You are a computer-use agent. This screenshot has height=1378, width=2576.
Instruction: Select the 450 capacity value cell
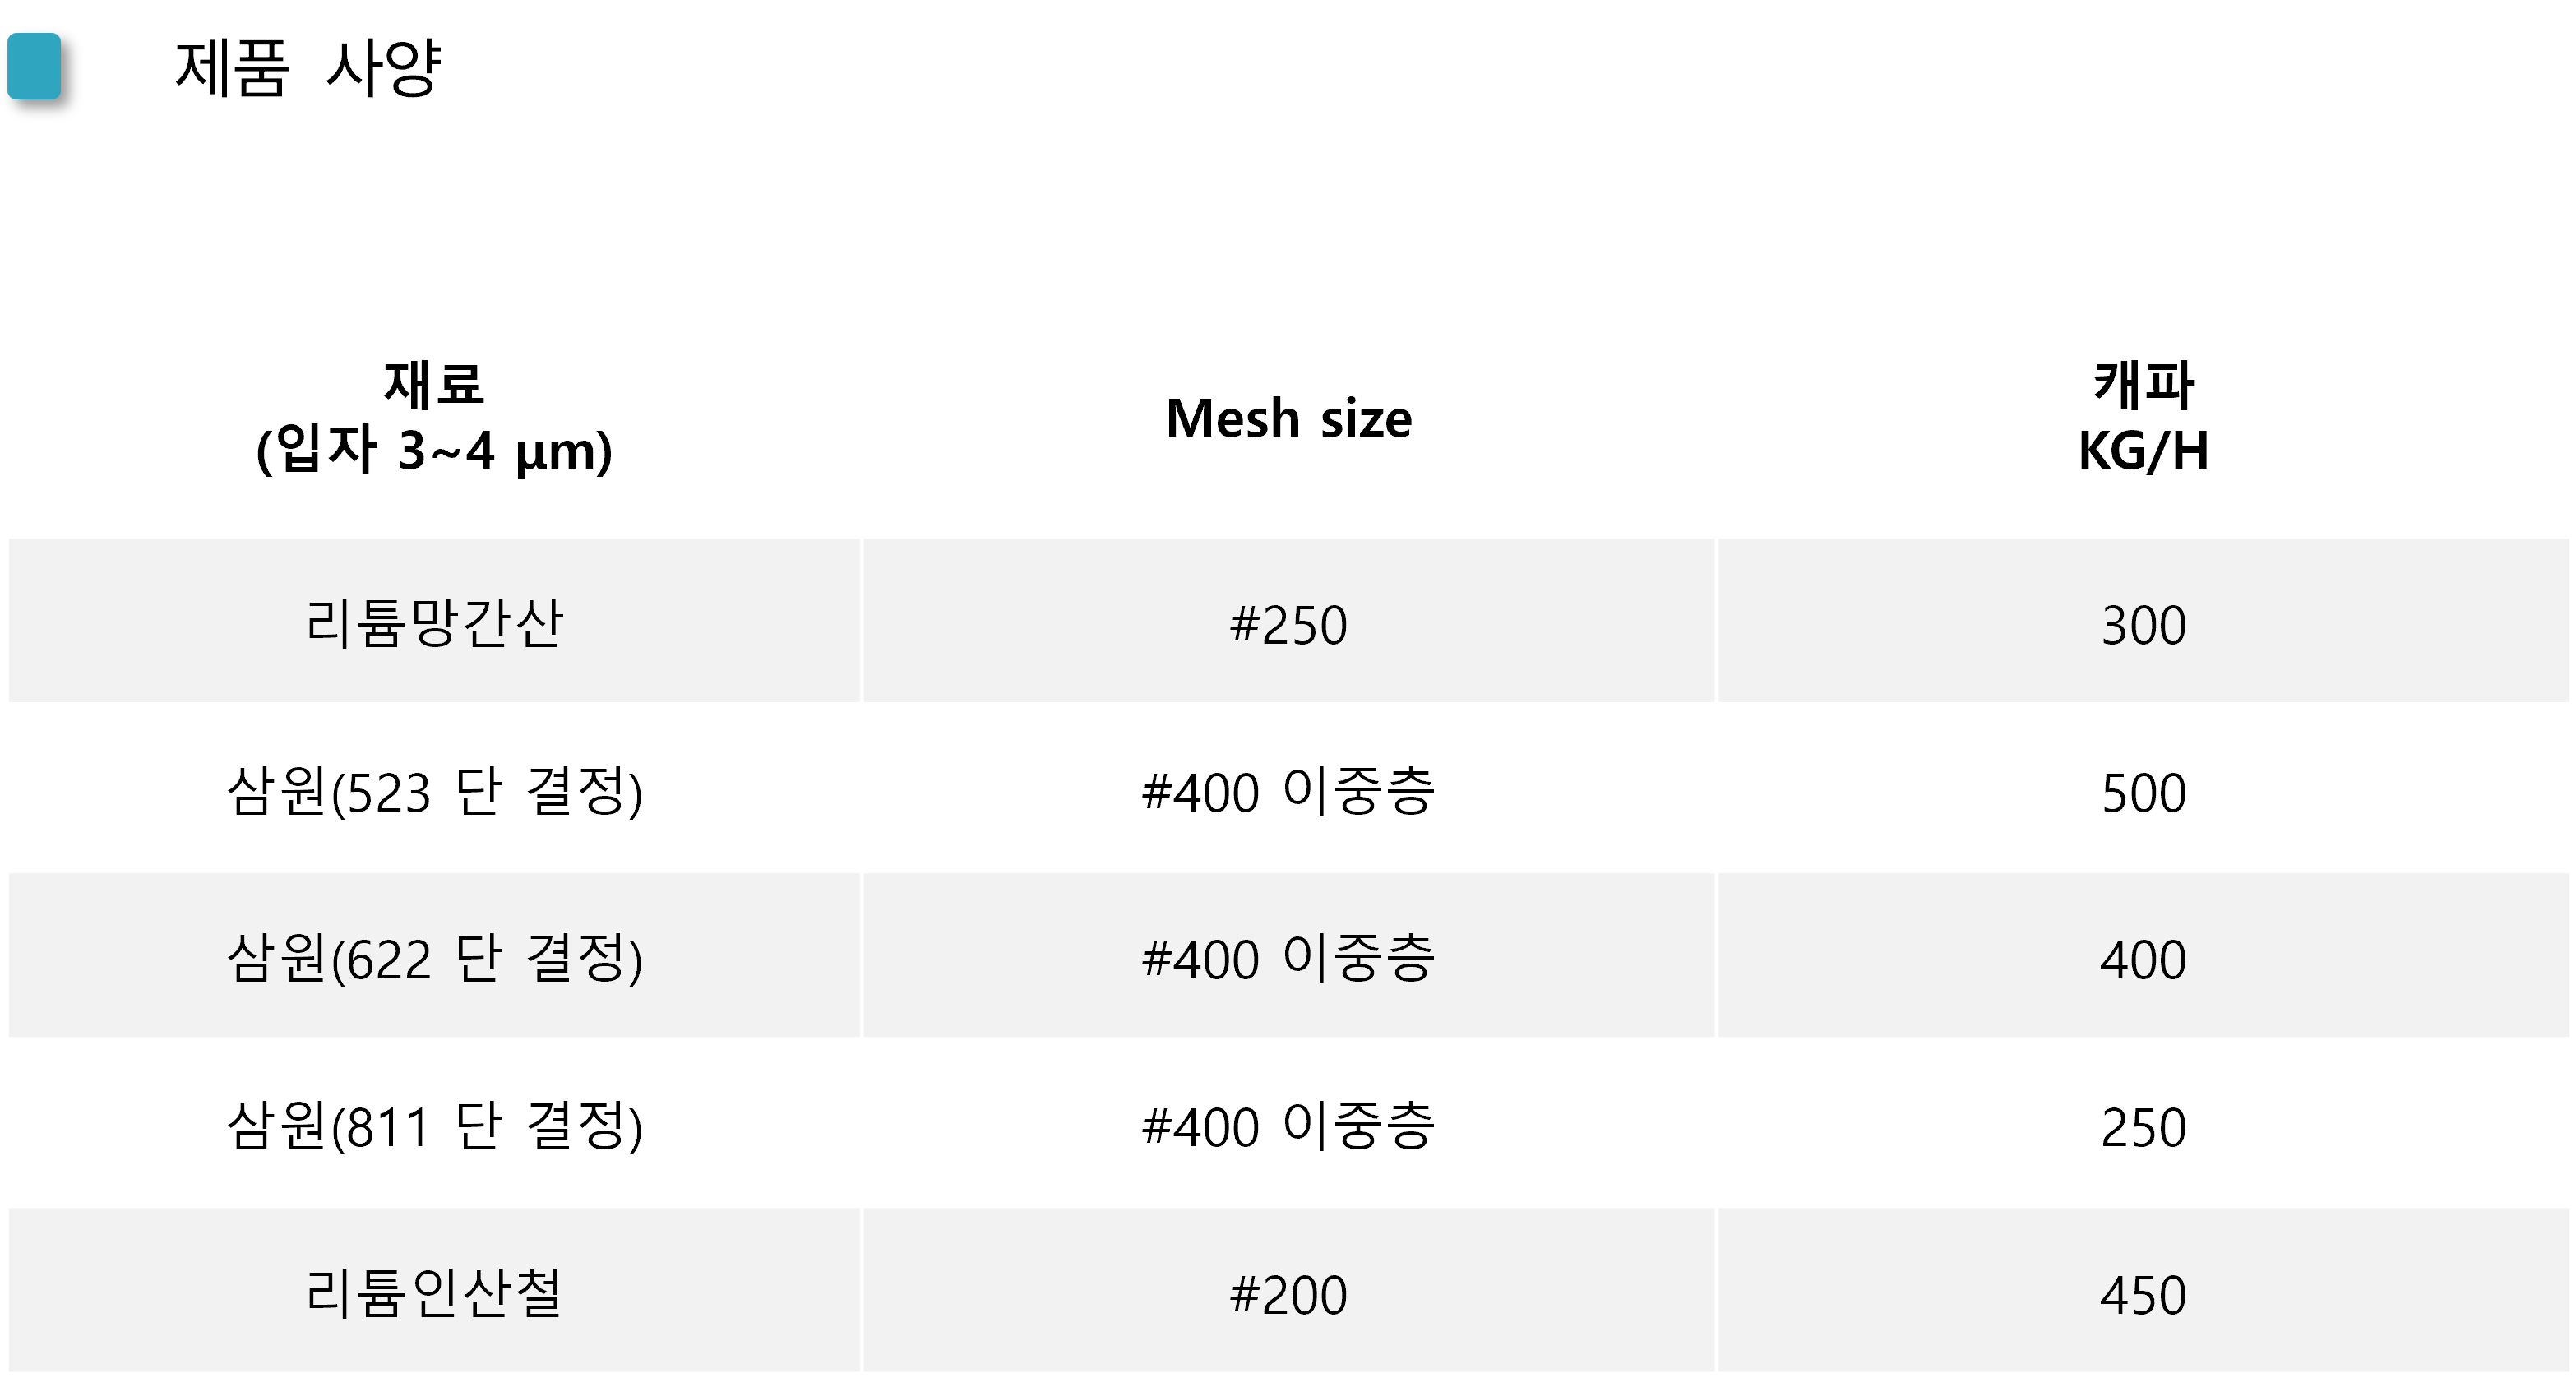(2143, 1295)
